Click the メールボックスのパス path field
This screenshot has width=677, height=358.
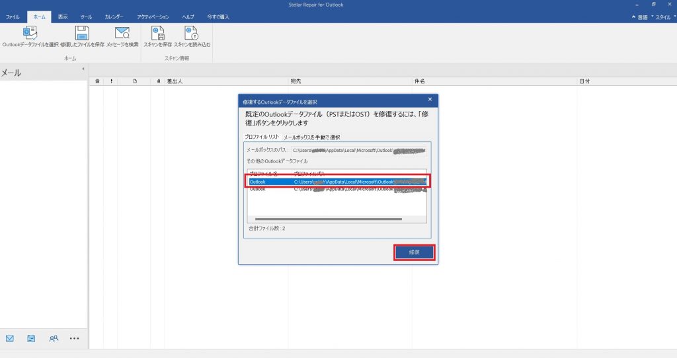coord(358,150)
